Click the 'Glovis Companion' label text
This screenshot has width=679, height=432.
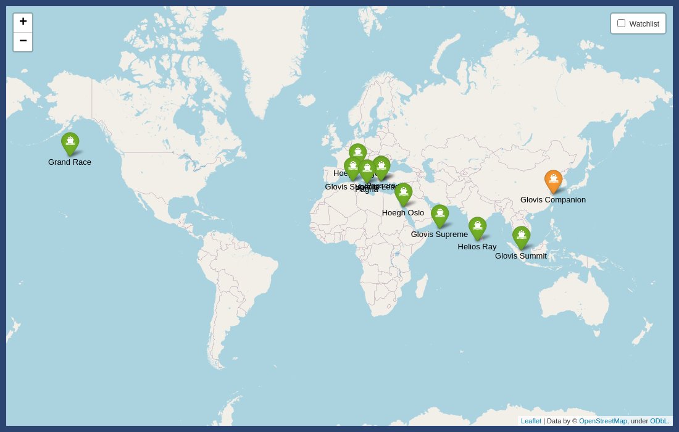pyautogui.click(x=553, y=199)
